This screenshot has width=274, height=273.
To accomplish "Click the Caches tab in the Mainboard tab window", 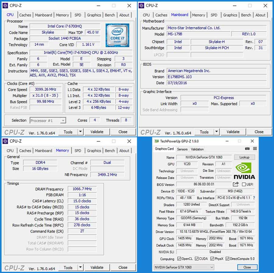I will tap(161, 15).
